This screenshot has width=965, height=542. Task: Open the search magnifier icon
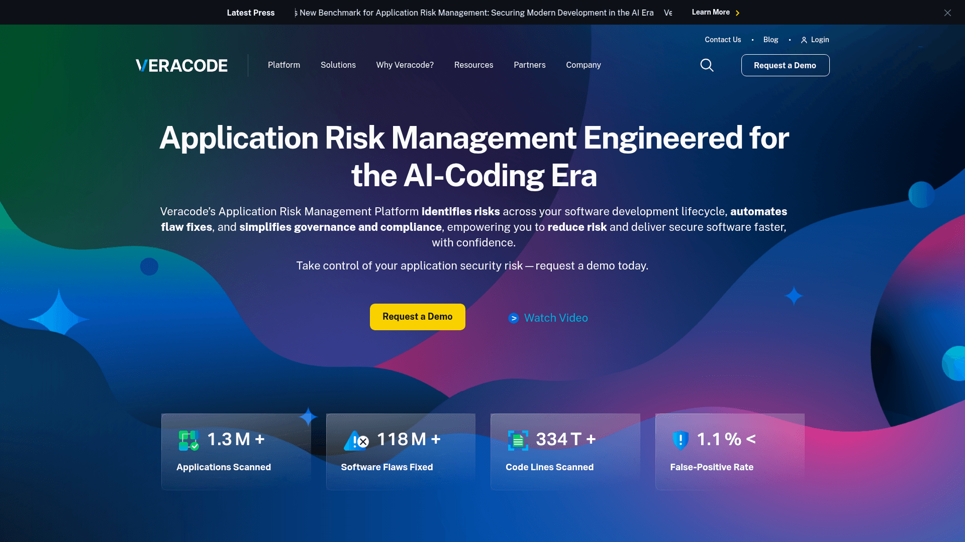pyautogui.click(x=707, y=65)
